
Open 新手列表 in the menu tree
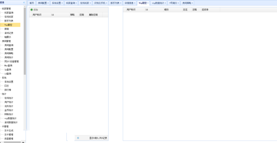pyautogui.click(x=9, y=21)
